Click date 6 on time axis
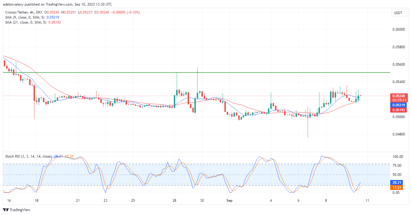The width and height of the screenshot is (412, 215). tap(298, 201)
